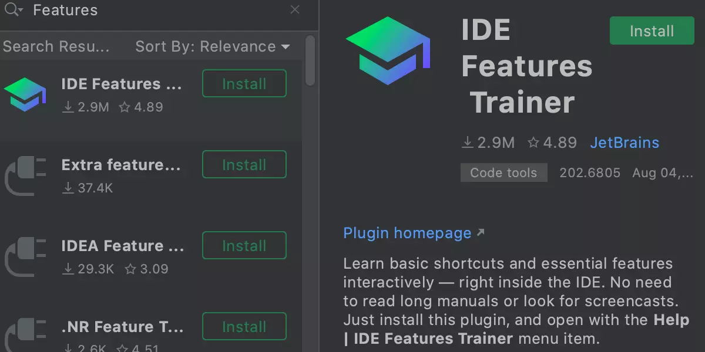Click the 202.6805 version number
The width and height of the screenshot is (705, 352).
coord(589,173)
